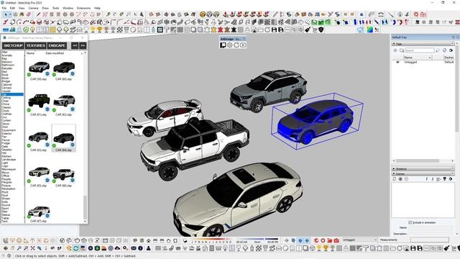Click the gear icon in ArtDesign floating toolbar
460x259 pixels.
point(230,45)
